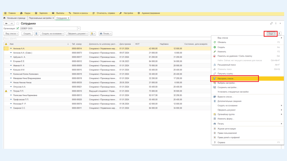Select Настроить список in the menu
The height and width of the screenshot is (161, 287).
click(x=225, y=78)
